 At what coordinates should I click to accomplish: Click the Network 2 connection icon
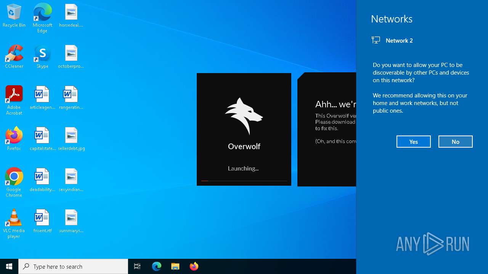point(376,40)
